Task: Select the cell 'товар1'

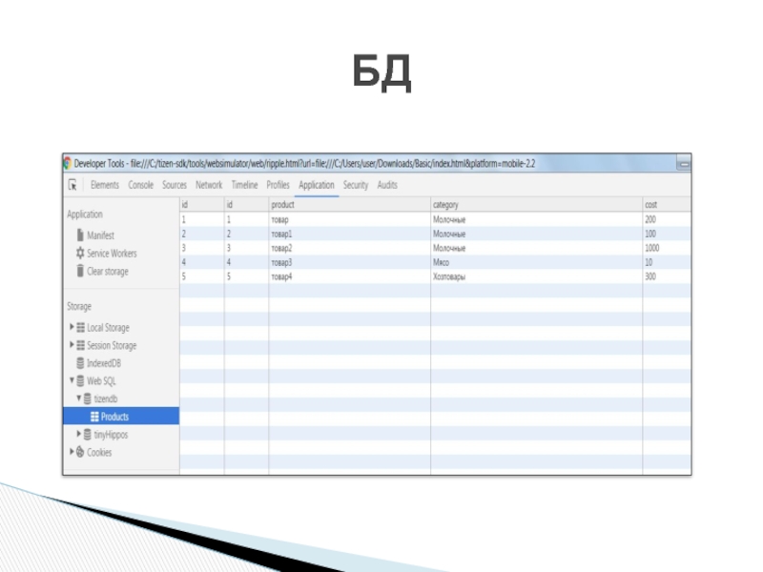Action: coord(349,234)
